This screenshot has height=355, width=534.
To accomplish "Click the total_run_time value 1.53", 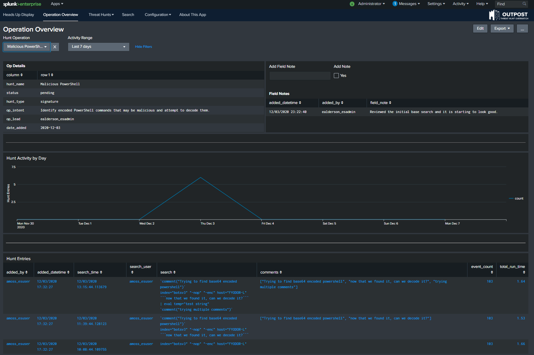I will [x=521, y=318].
